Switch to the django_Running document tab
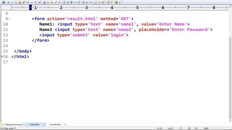Image resolution: width=232 pixels, height=130 pixels. [14, 124]
